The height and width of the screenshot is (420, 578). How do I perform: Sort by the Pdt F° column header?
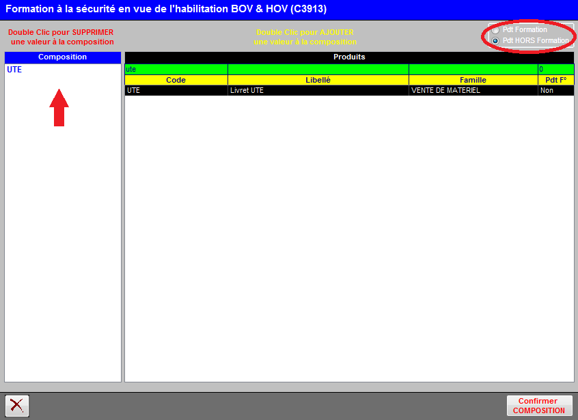point(555,80)
